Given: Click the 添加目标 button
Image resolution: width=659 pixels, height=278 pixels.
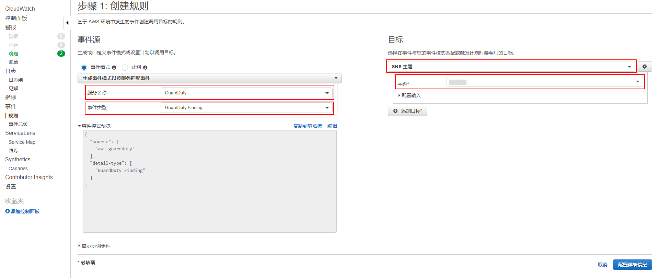Looking at the screenshot, I should (407, 111).
